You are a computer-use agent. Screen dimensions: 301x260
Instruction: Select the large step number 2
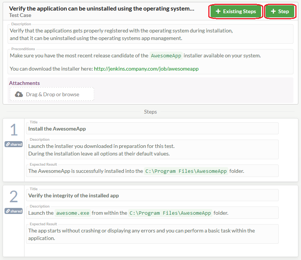(x=14, y=197)
